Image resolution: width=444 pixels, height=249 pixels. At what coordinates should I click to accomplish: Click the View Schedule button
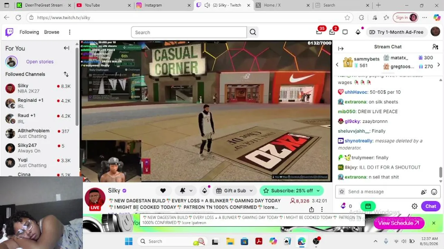[x=399, y=223]
